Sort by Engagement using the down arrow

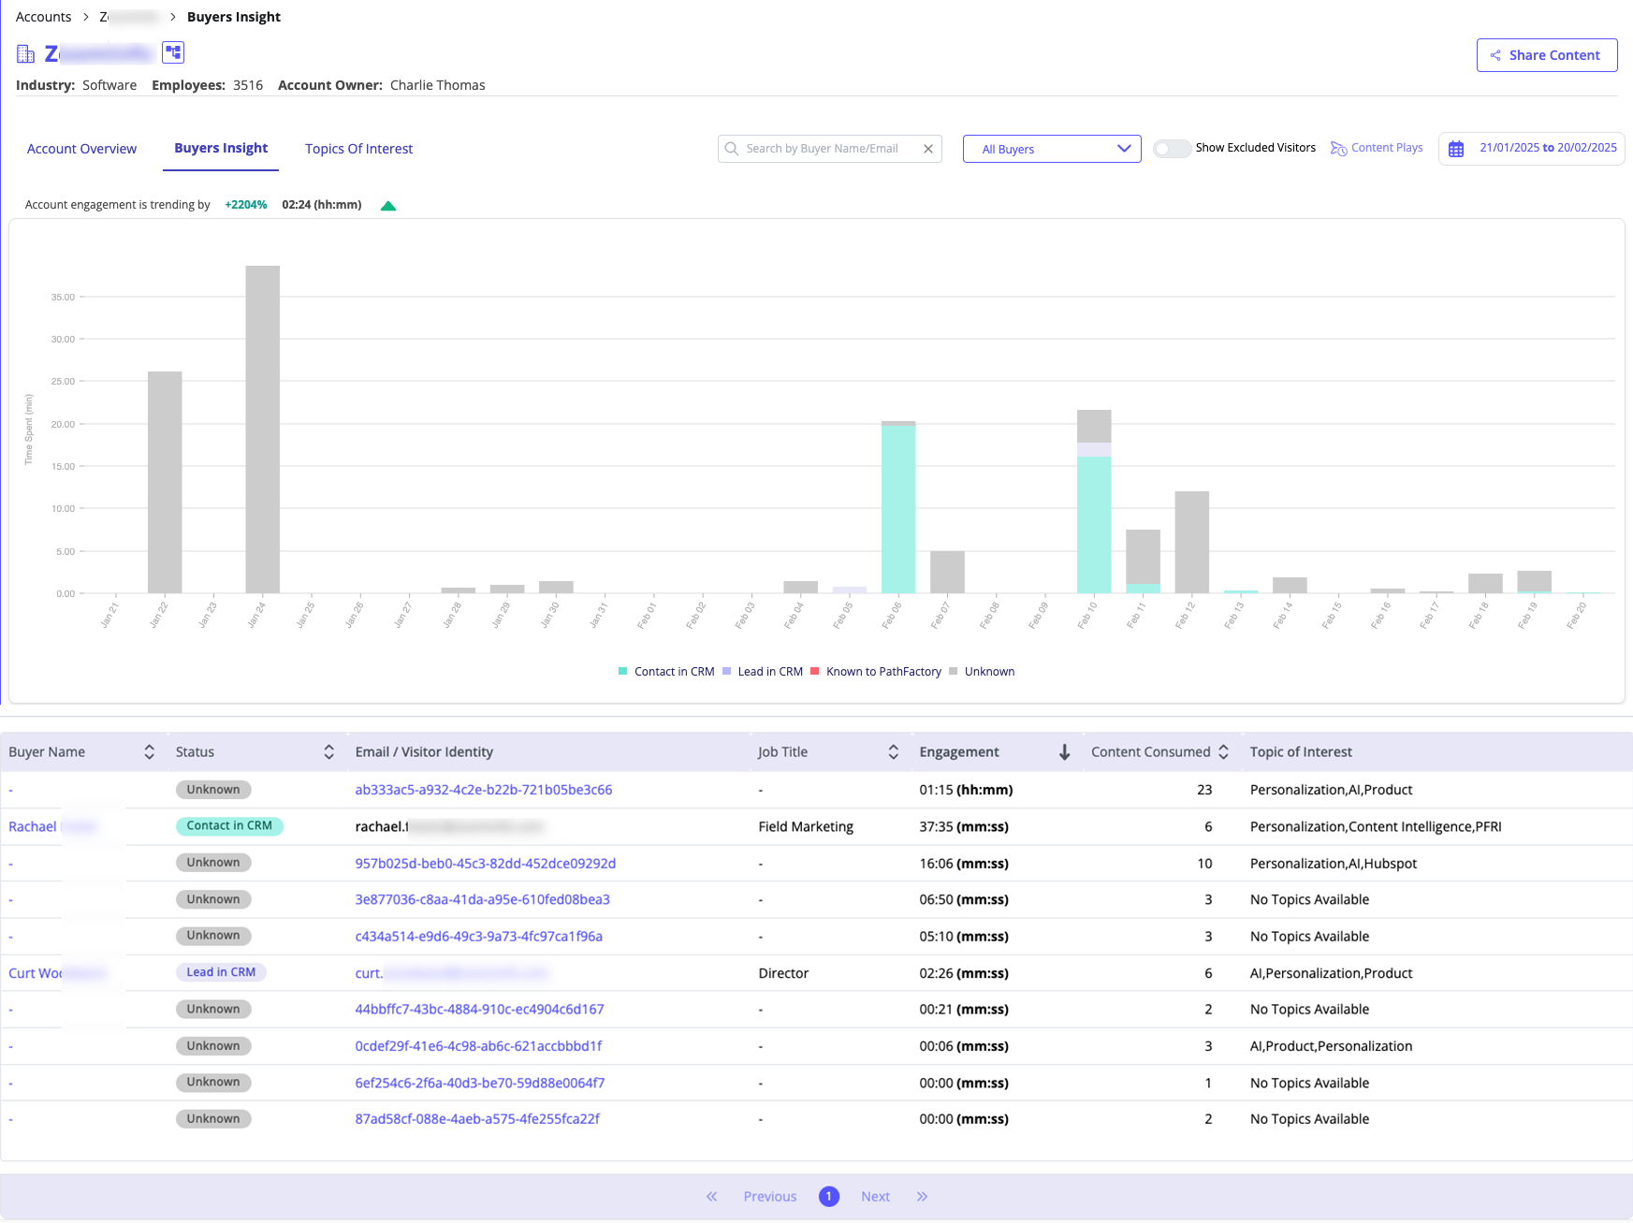[x=1064, y=752]
